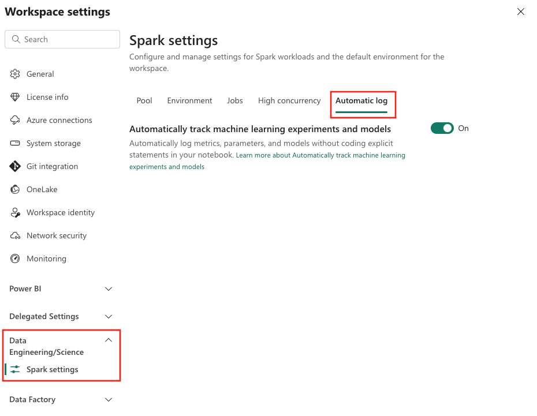Click the Workspace identity icon
The width and height of the screenshot is (537, 416).
coord(15,212)
